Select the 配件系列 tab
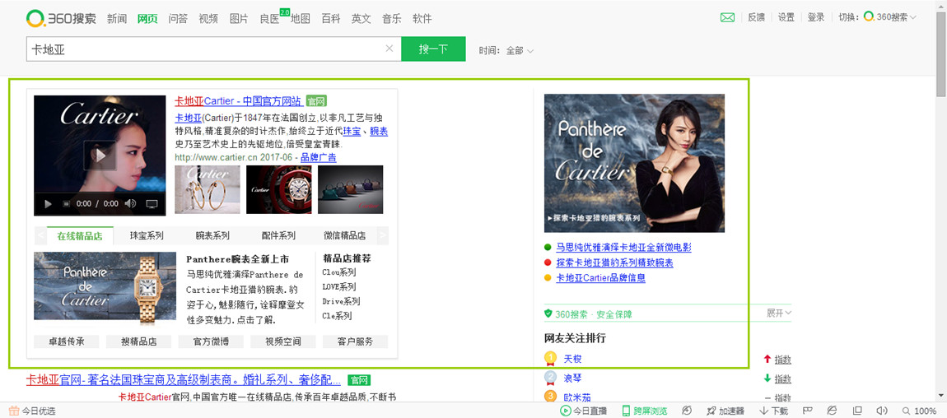This screenshot has height=418, width=947. pyautogui.click(x=278, y=236)
